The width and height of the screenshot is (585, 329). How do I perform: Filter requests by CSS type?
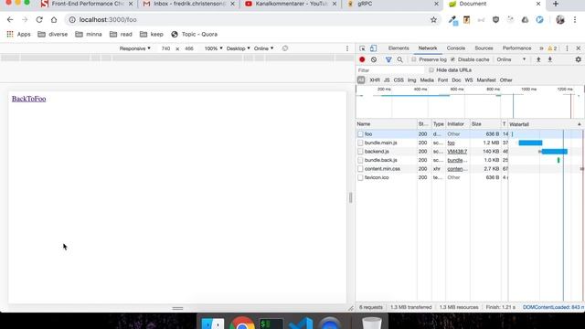pyautogui.click(x=399, y=80)
